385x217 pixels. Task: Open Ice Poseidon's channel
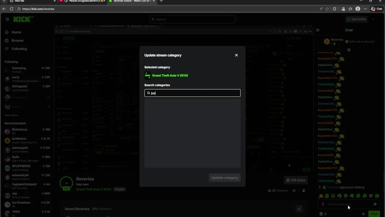point(27,204)
